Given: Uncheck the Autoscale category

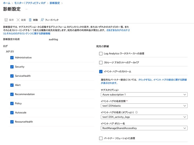Looking at the screenshot, I should pos(12,113).
